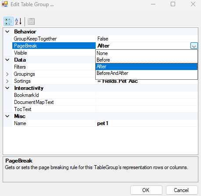The width and height of the screenshot is (201, 196).
Task: Click the Edit Table Group window icon
Action: pyautogui.click(x=5, y=4)
